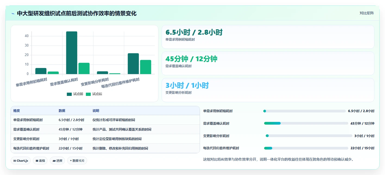Click the 数据卡片 tag chip
Viewport: 385px width, 175px height.
(77, 161)
